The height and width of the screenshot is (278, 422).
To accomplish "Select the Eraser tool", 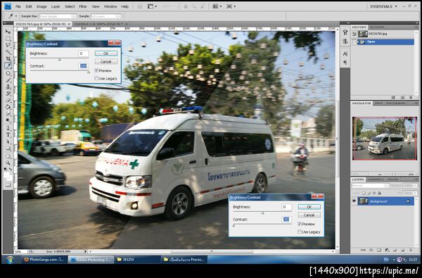I will coord(8,101).
